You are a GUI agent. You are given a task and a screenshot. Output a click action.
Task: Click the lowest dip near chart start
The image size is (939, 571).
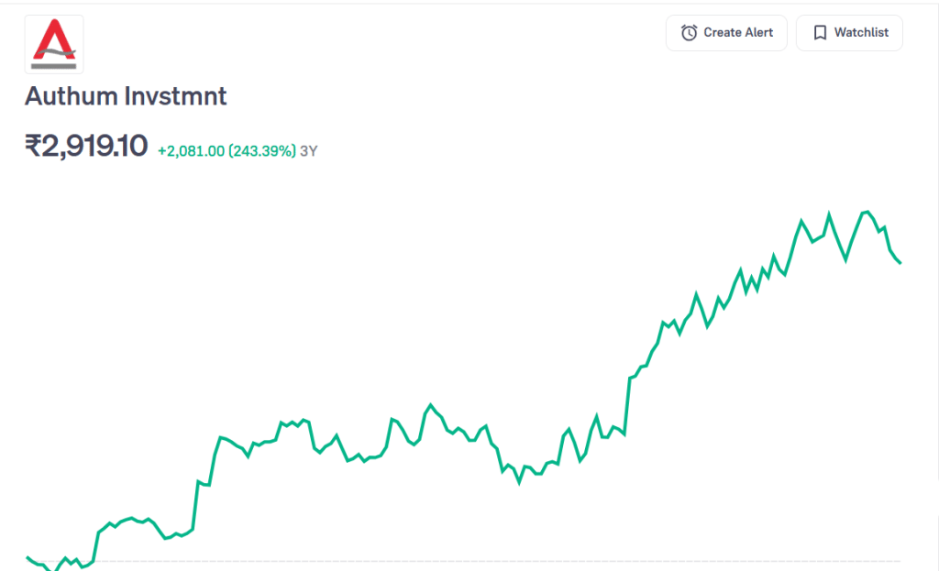point(53,569)
